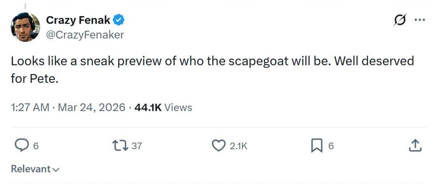Click the reply speech bubble icon
This screenshot has width=435, height=184.
(x=21, y=145)
